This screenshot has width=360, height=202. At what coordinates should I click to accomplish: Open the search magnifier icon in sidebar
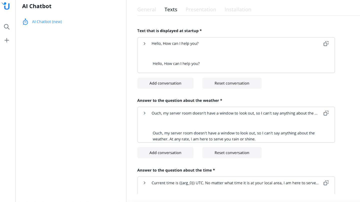[x=7, y=27]
